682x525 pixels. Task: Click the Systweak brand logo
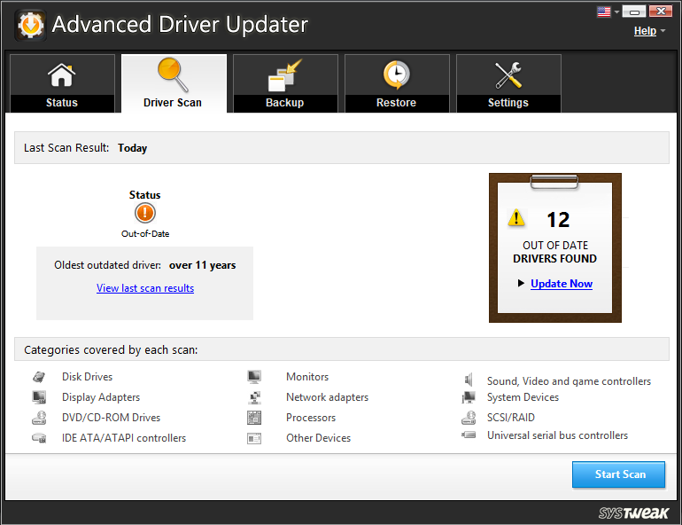point(633,513)
